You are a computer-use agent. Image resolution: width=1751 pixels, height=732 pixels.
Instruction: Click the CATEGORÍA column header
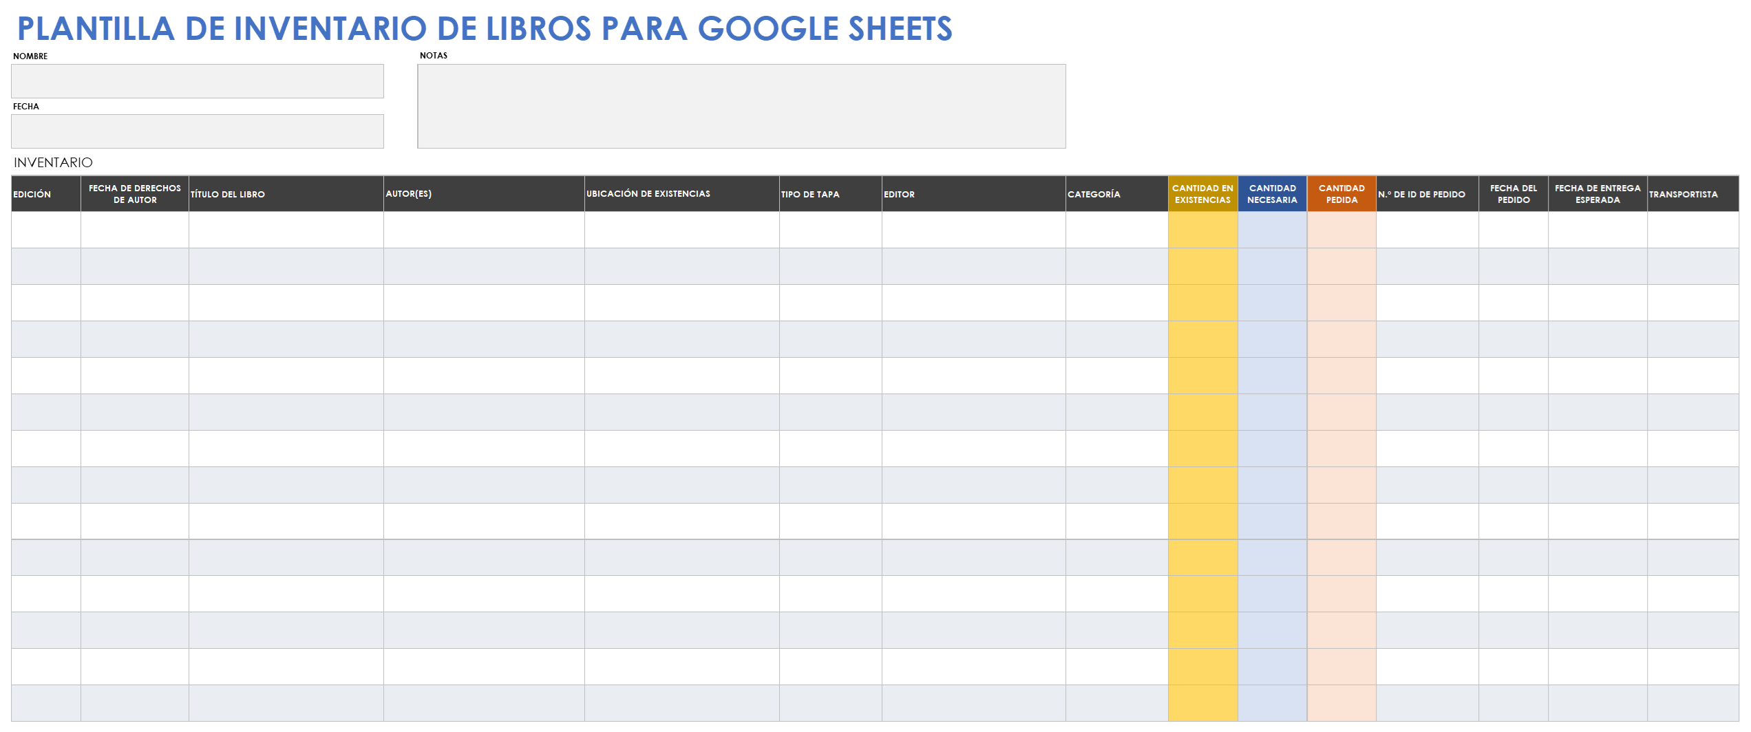[x=1117, y=194]
